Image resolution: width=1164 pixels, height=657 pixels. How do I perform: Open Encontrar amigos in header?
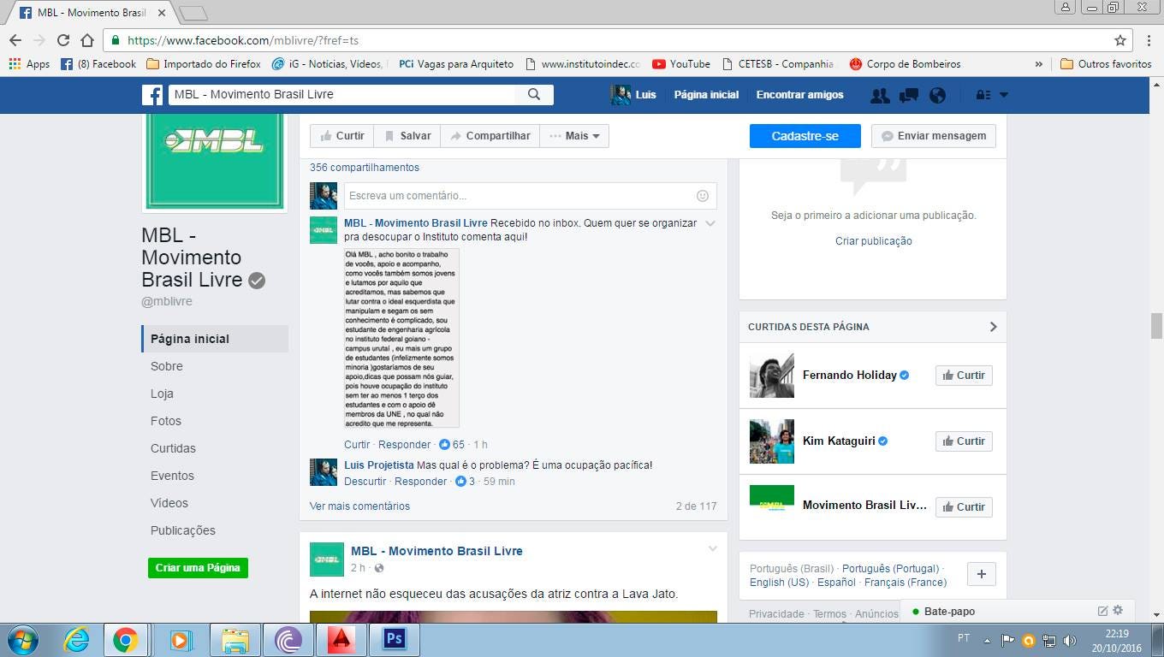(799, 95)
